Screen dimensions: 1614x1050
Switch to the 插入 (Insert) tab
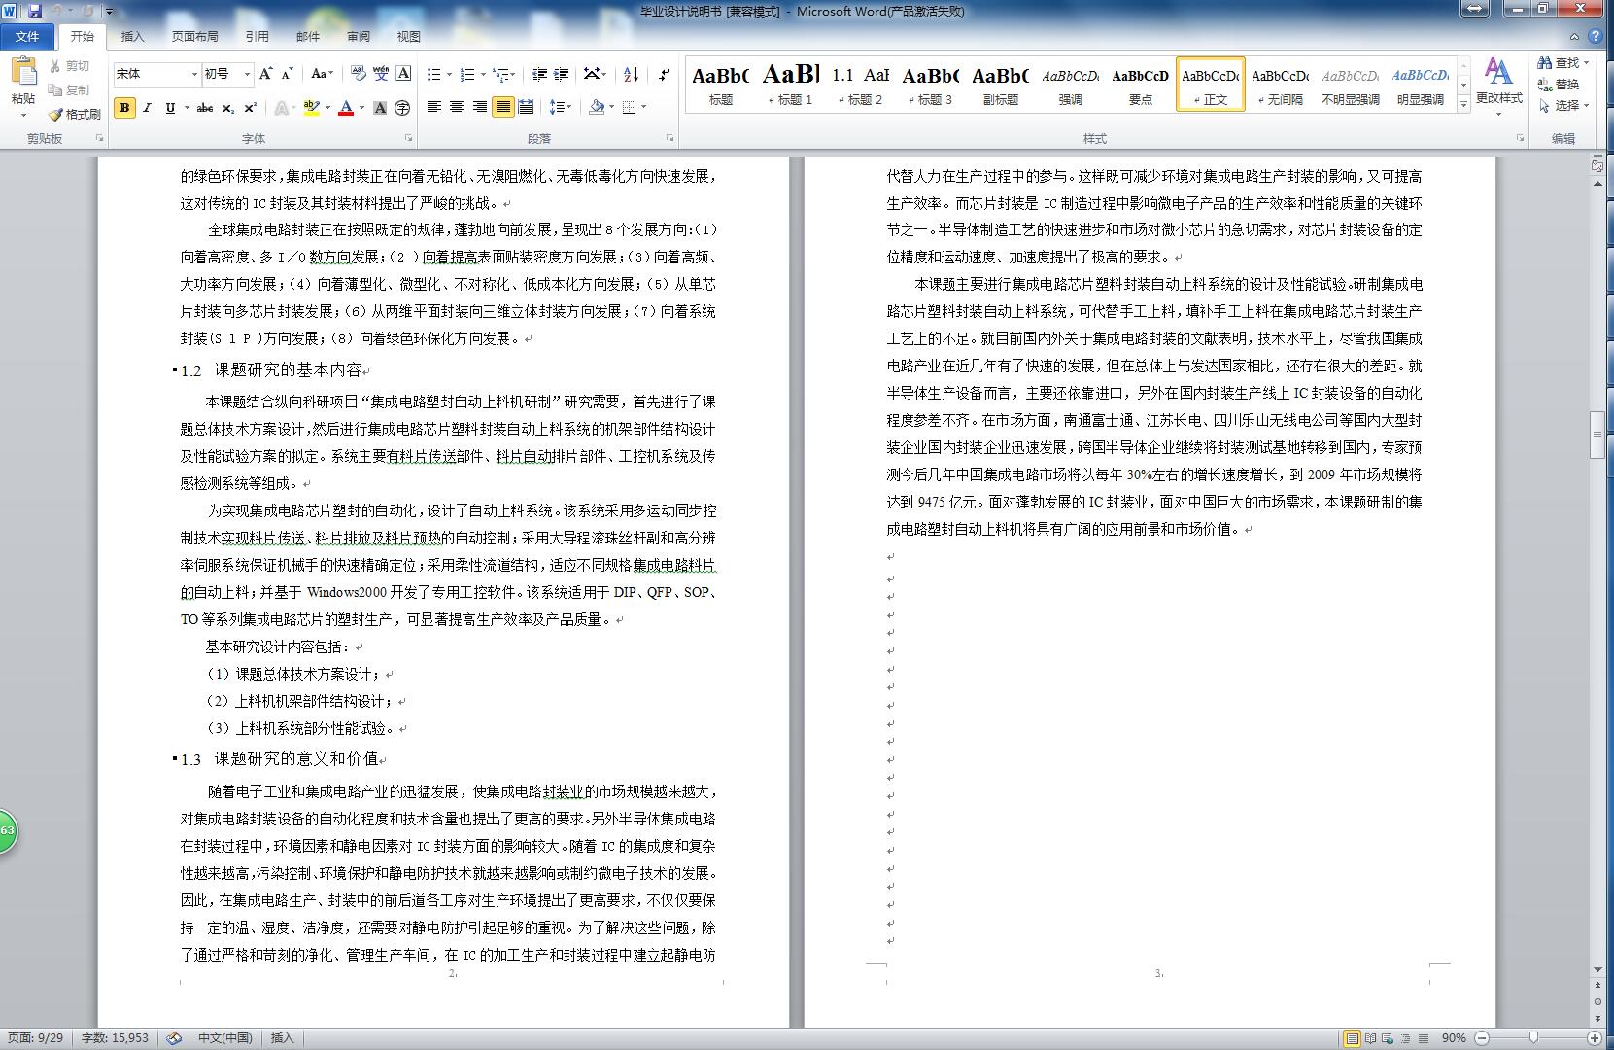[x=132, y=36]
